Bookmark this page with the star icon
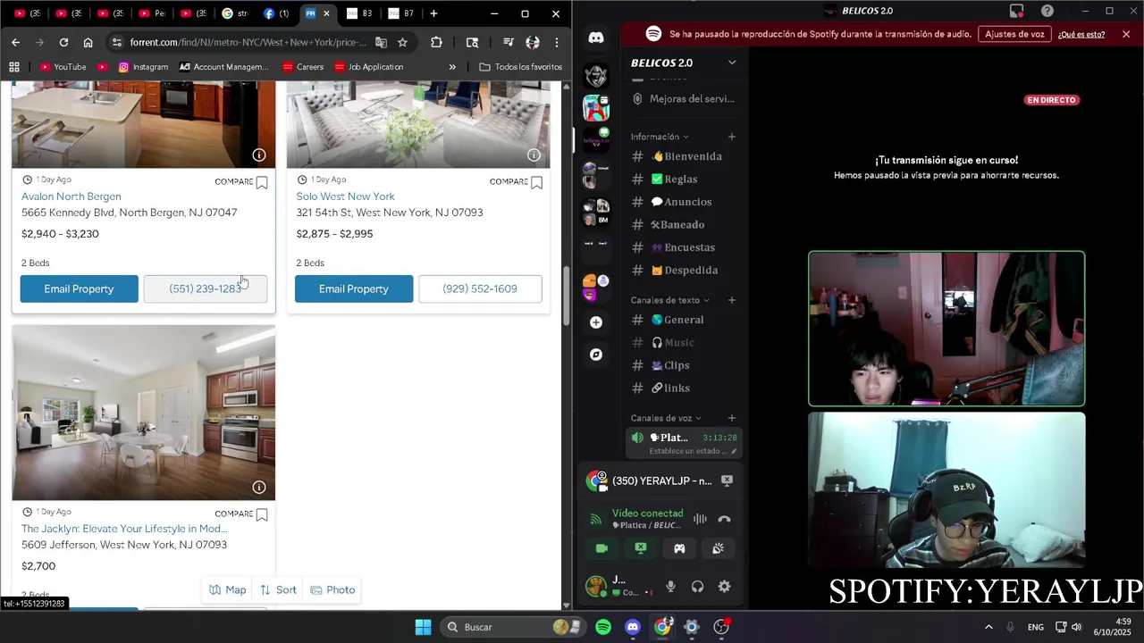1144x643 pixels. (x=402, y=42)
